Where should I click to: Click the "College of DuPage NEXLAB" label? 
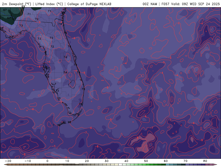point(89,4)
